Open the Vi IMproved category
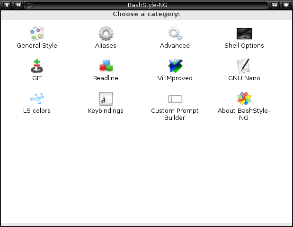 (x=175, y=70)
